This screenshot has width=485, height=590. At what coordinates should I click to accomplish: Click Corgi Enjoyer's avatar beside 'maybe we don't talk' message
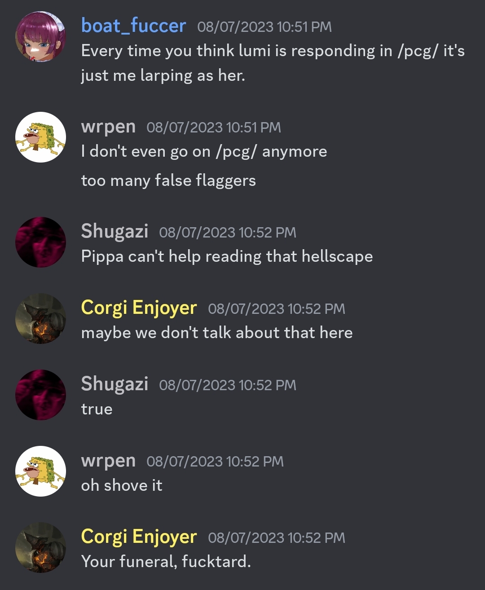pyautogui.click(x=40, y=318)
